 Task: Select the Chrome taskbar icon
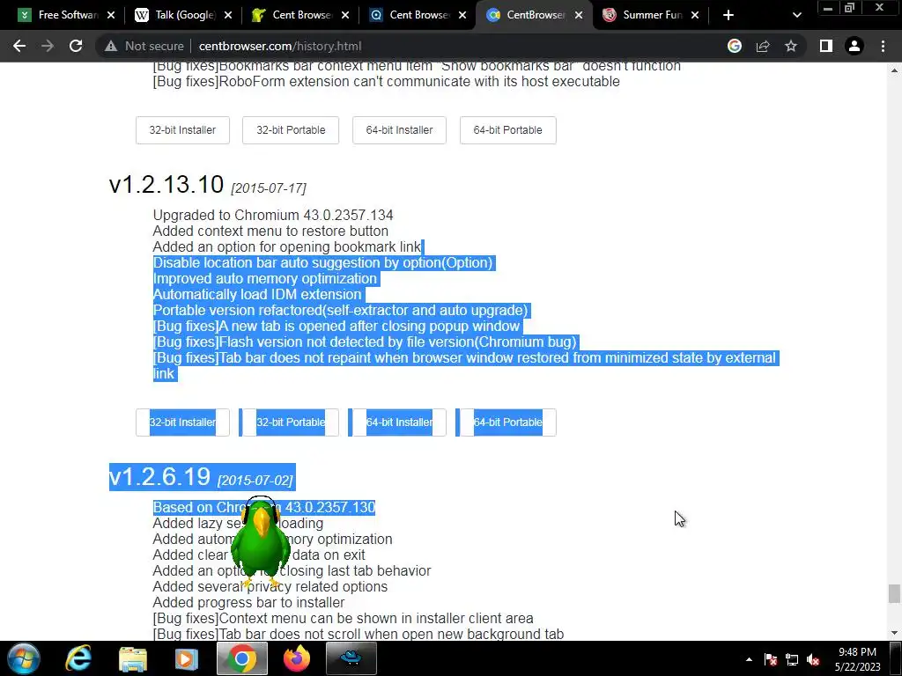(x=242, y=658)
